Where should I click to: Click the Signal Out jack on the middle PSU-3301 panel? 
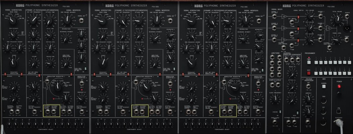pos(170,21)
